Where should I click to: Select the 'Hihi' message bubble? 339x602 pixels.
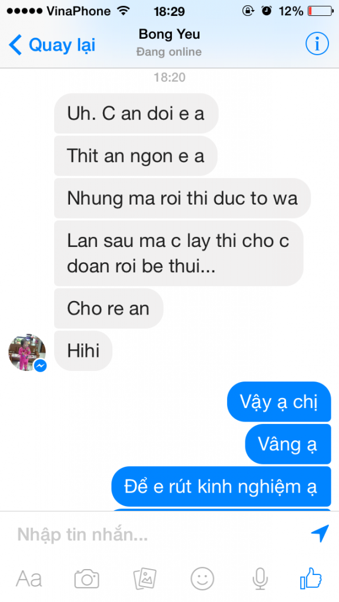click(84, 350)
